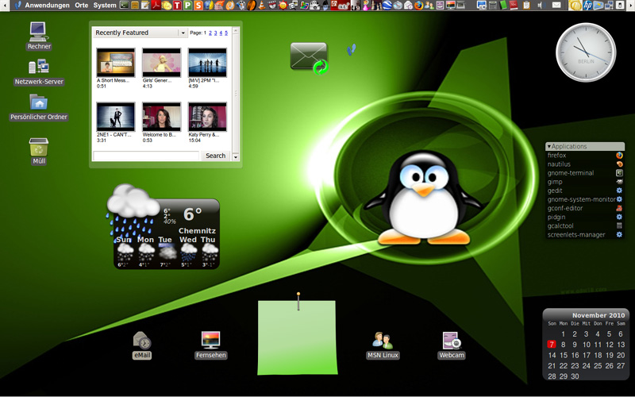Click the left panel hide arrow
The width and height of the screenshot is (635, 397).
tap(5, 6)
